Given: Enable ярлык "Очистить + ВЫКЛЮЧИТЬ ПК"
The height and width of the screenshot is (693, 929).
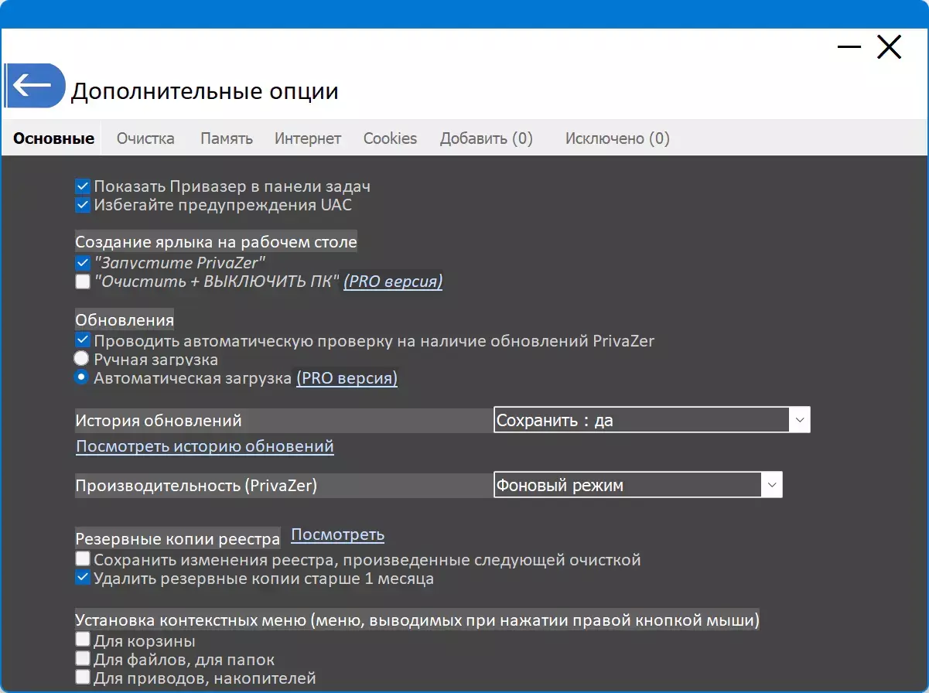Looking at the screenshot, I should [82, 282].
